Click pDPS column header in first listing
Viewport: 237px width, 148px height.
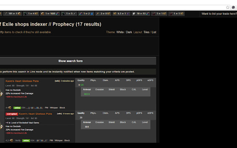pyautogui.click(x=139, y=80)
